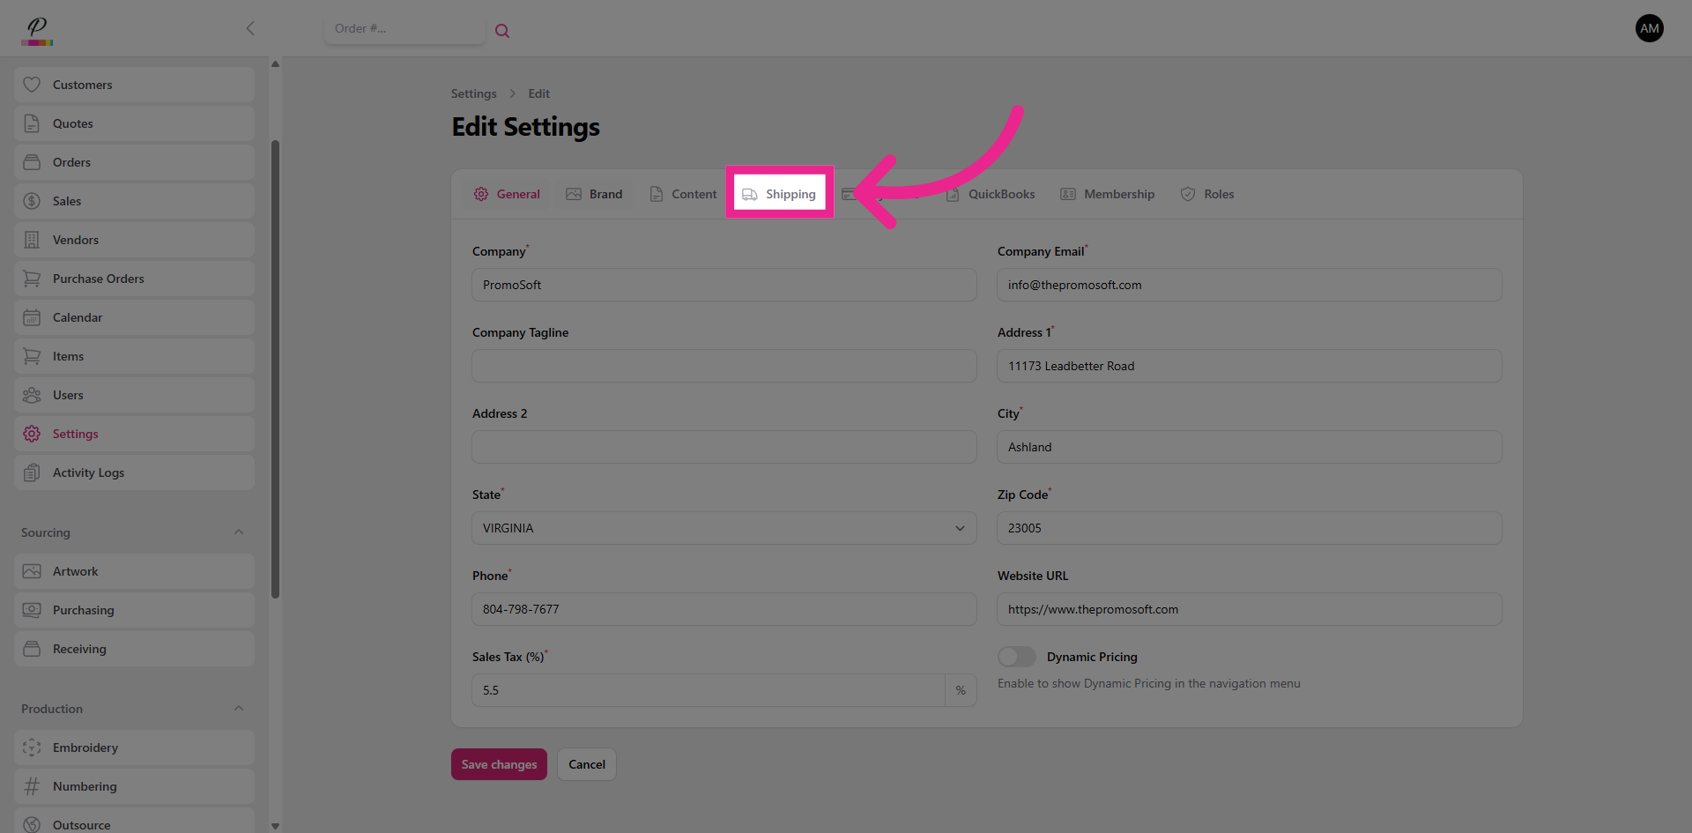Open the AM user avatar menu
This screenshot has height=833, width=1692.
1649,28
